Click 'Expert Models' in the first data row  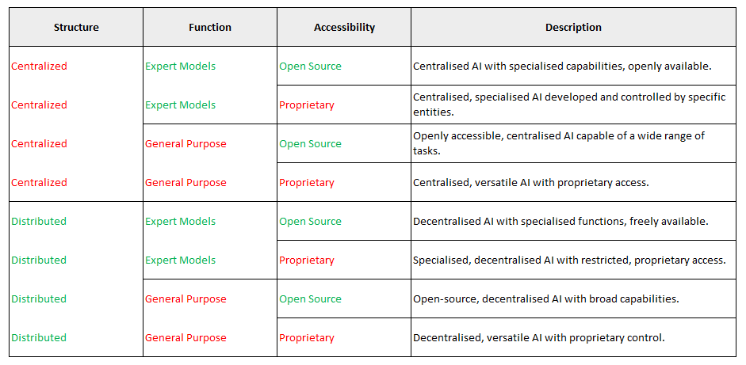180,67
